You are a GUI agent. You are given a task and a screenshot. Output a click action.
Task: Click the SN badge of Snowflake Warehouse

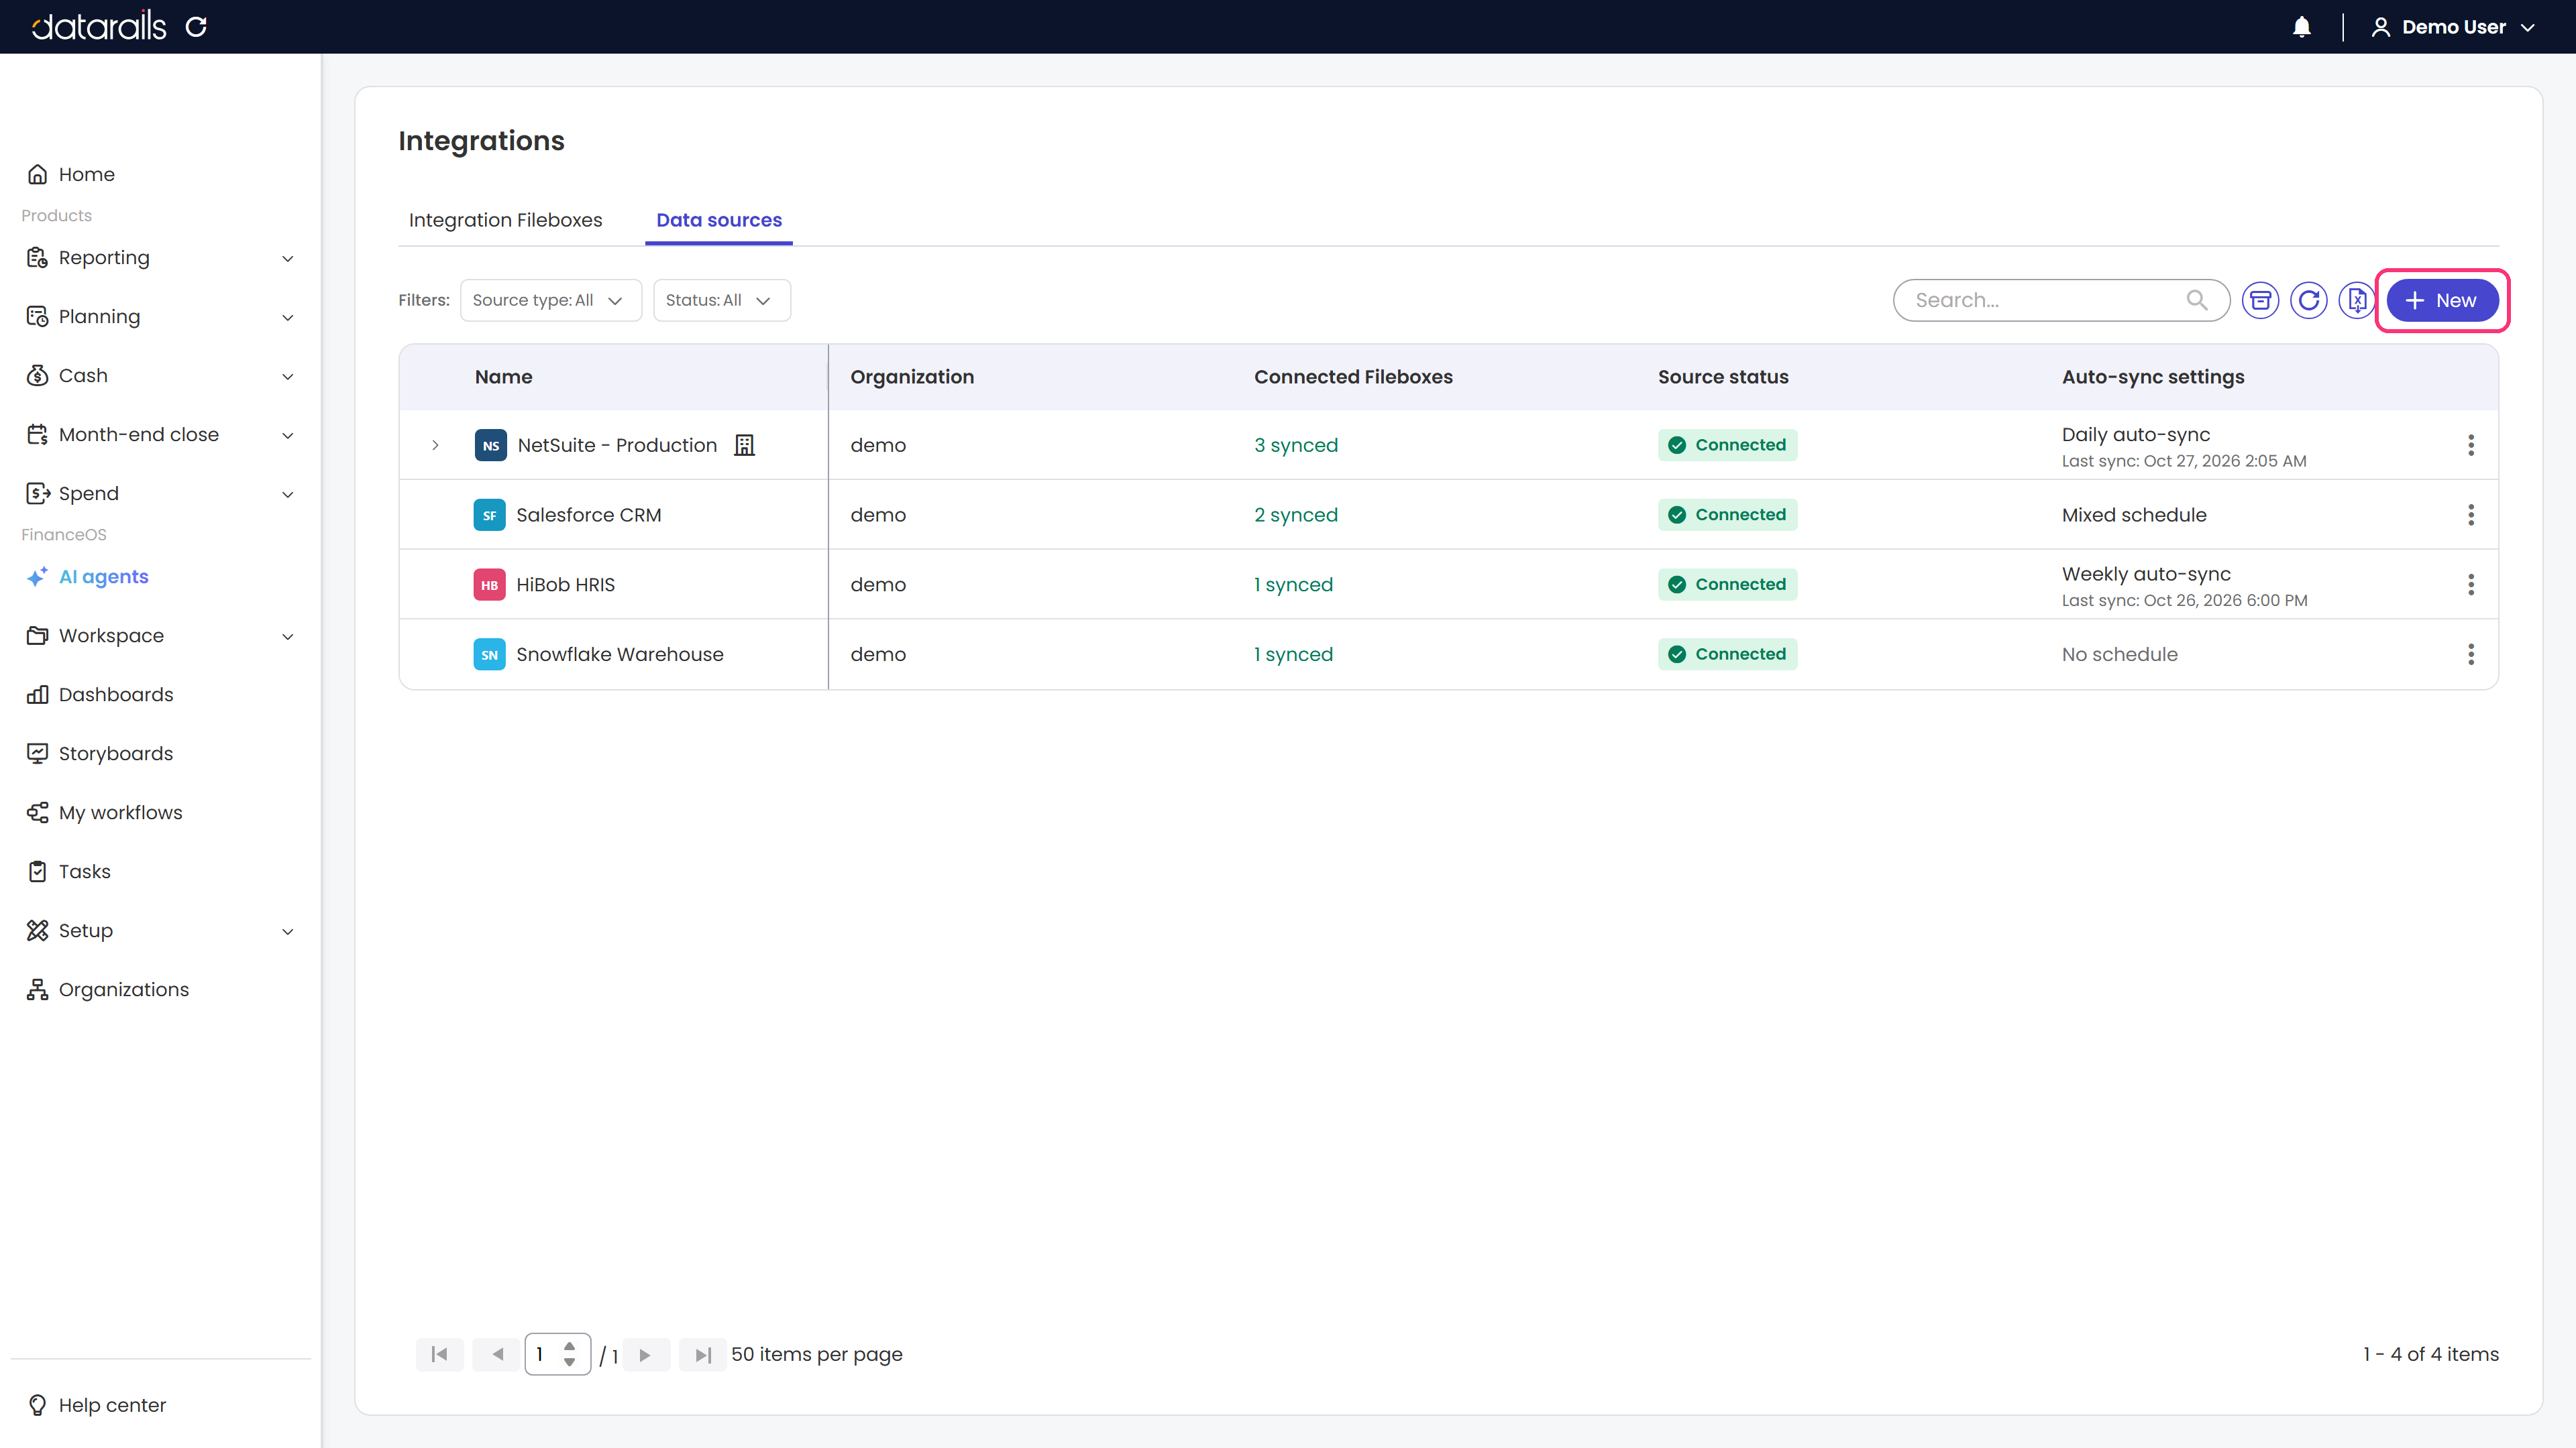[x=489, y=654]
